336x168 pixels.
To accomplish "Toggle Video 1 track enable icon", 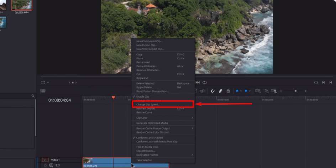I will point(57,165).
